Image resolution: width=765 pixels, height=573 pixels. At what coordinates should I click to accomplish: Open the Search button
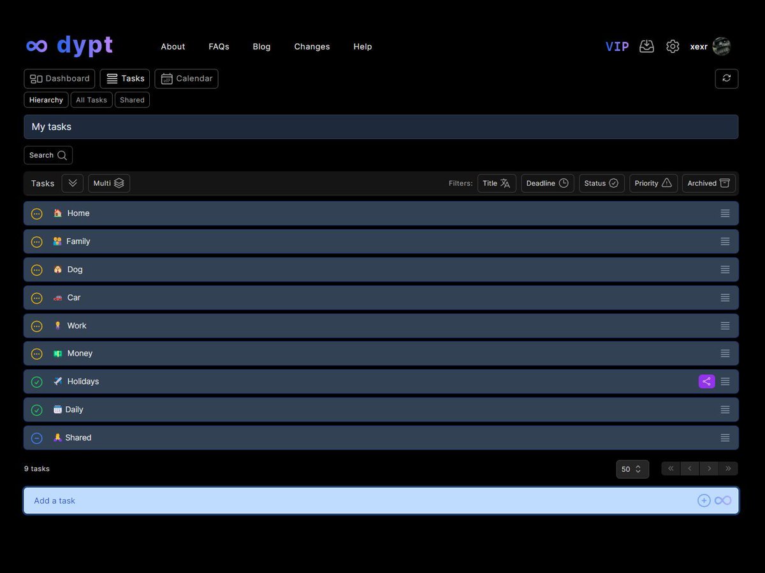[48, 155]
